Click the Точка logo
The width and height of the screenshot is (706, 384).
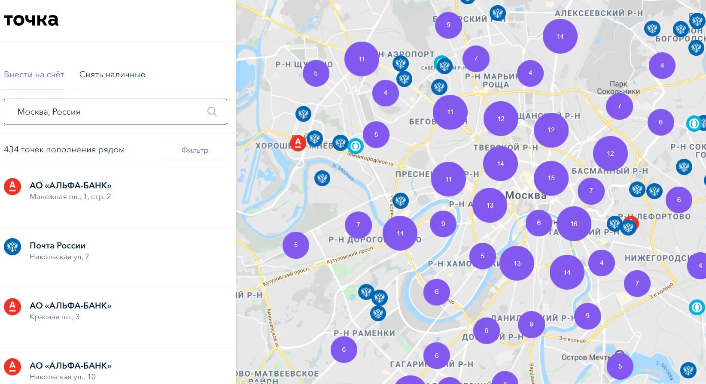coord(31,20)
